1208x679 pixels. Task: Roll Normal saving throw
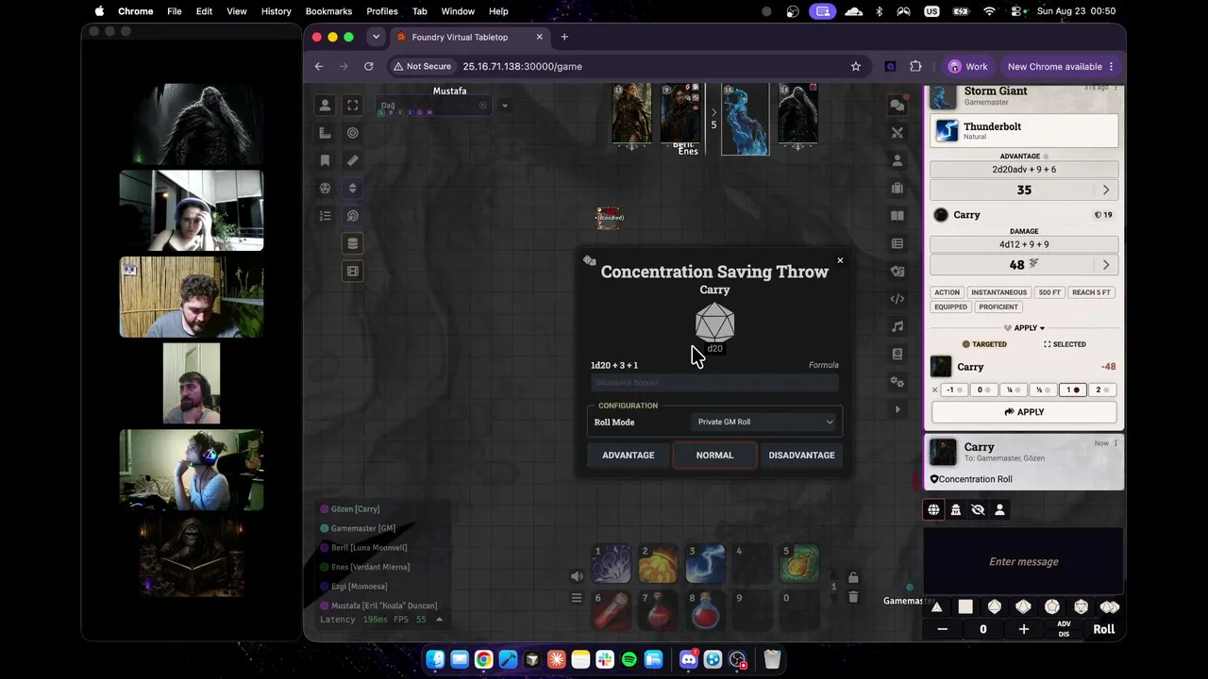click(x=714, y=455)
